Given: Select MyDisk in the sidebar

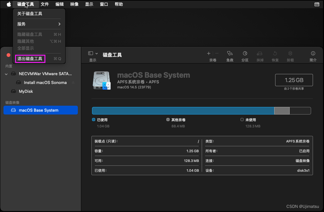Looking at the screenshot, I should (x=41, y=91).
